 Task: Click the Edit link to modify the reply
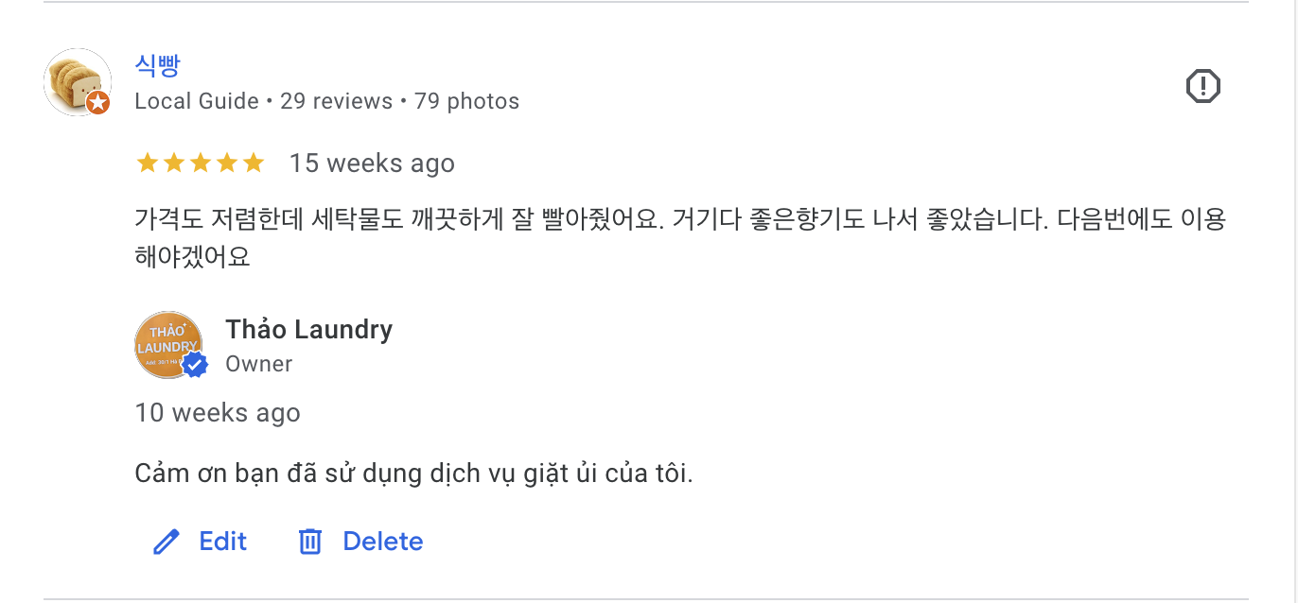[x=221, y=541]
